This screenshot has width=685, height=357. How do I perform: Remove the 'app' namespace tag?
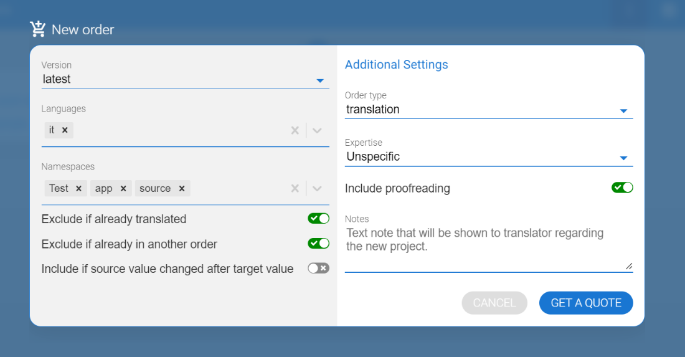(x=123, y=189)
